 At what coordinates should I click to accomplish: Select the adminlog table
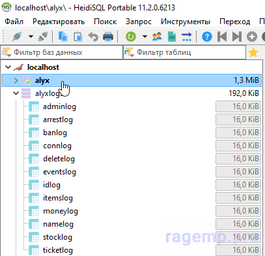pyautogui.click(x=59, y=106)
